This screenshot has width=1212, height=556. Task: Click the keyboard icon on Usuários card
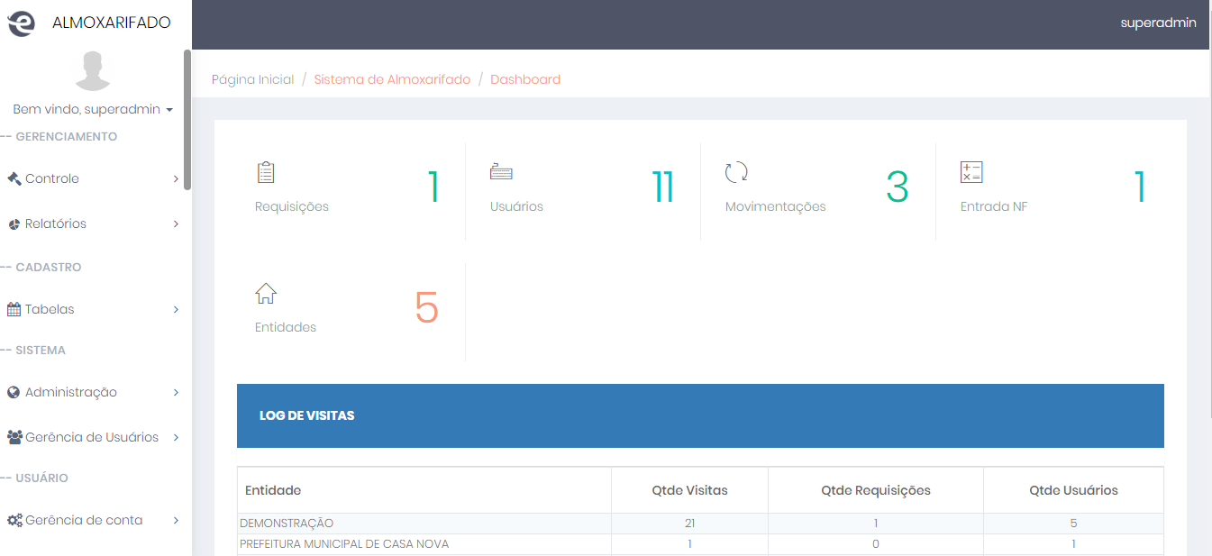tap(501, 171)
